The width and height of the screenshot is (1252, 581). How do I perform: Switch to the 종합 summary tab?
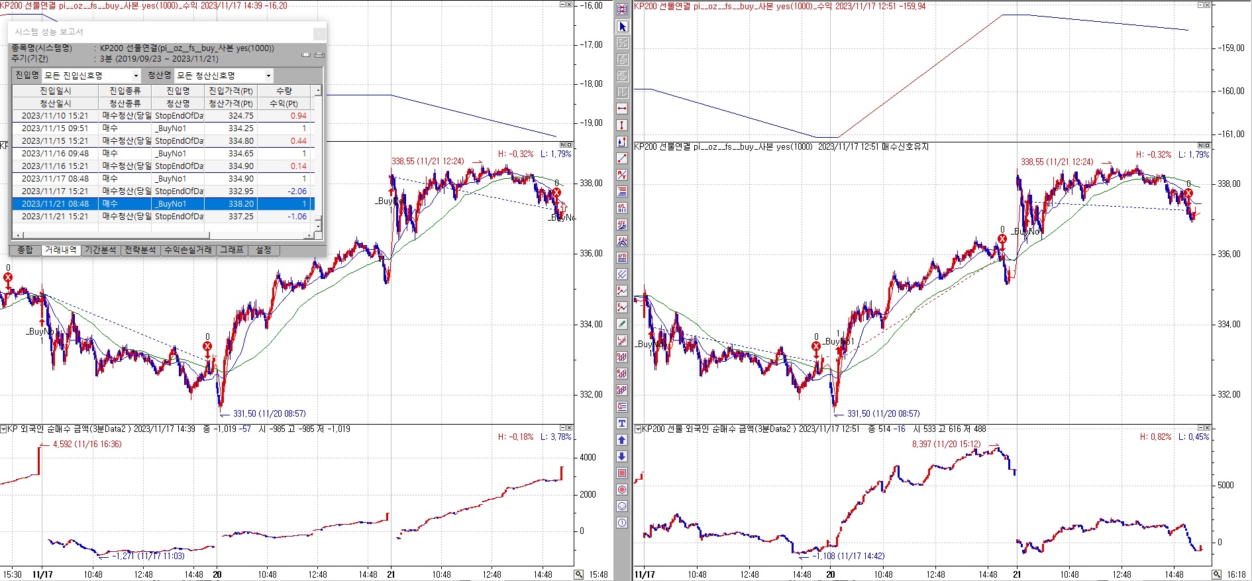pyautogui.click(x=25, y=250)
